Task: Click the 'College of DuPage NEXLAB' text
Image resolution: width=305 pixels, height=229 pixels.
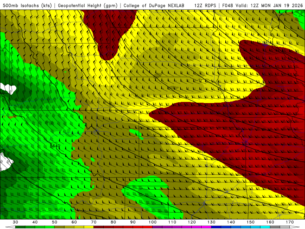Action: (154, 5)
